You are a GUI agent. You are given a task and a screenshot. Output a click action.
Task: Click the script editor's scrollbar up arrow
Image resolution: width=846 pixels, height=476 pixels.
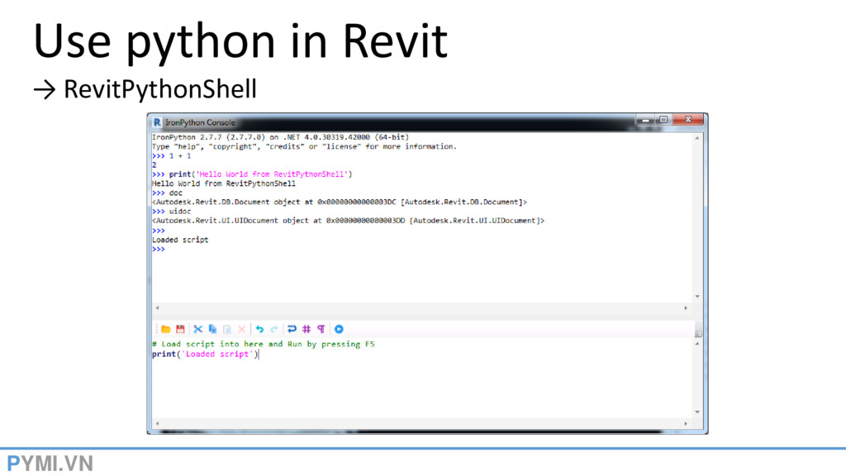697,344
